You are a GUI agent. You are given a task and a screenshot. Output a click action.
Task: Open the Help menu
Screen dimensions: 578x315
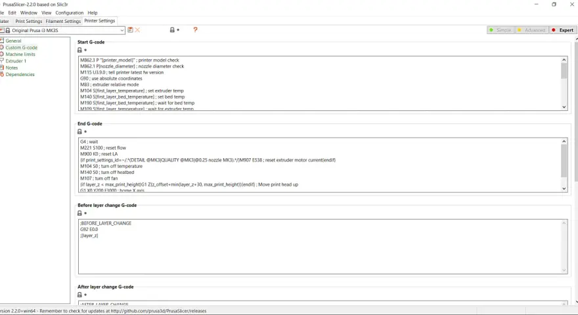[x=93, y=12]
